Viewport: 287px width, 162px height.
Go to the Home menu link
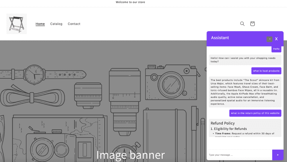pos(40,24)
